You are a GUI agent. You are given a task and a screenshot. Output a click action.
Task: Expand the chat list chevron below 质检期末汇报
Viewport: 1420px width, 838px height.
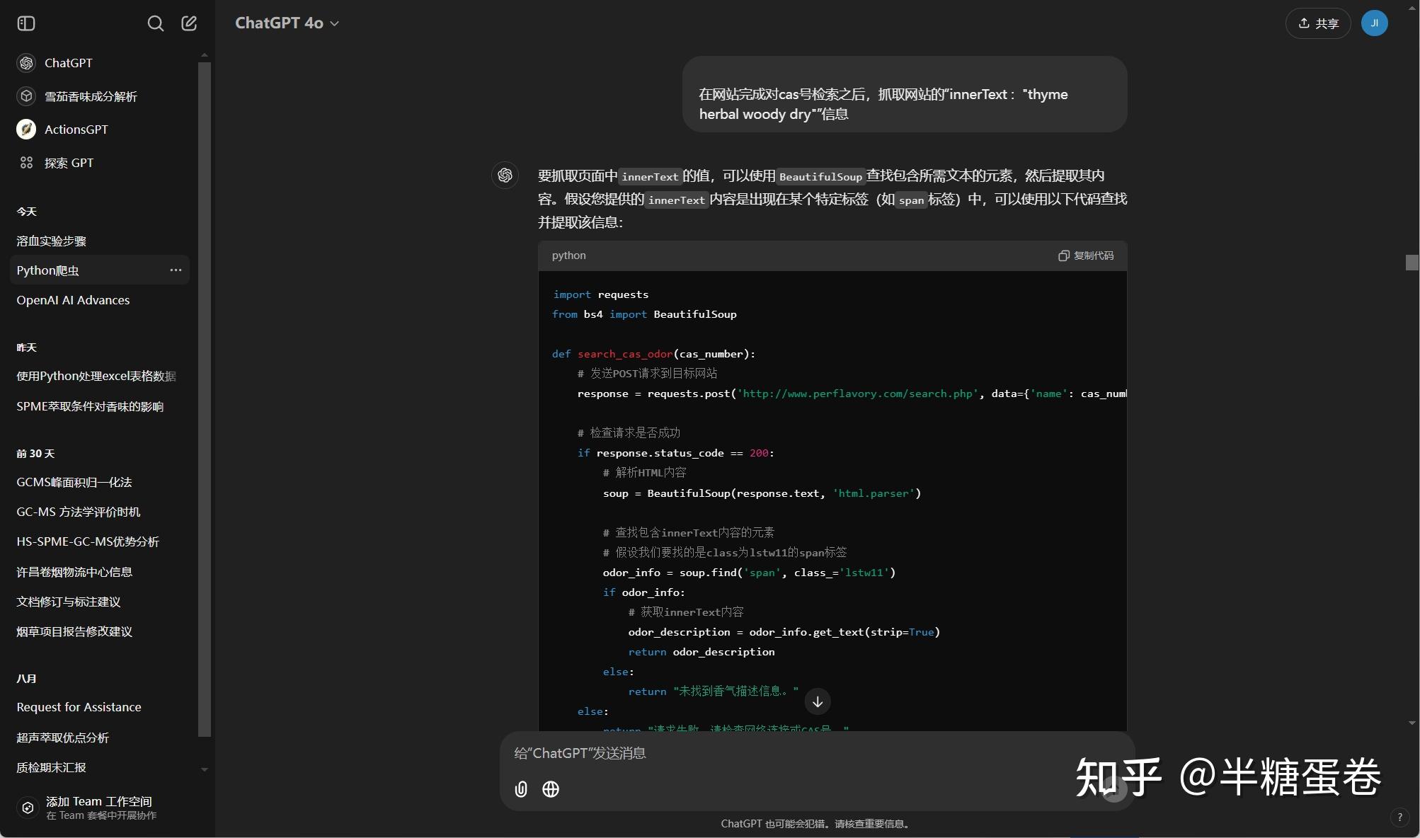pos(204,769)
